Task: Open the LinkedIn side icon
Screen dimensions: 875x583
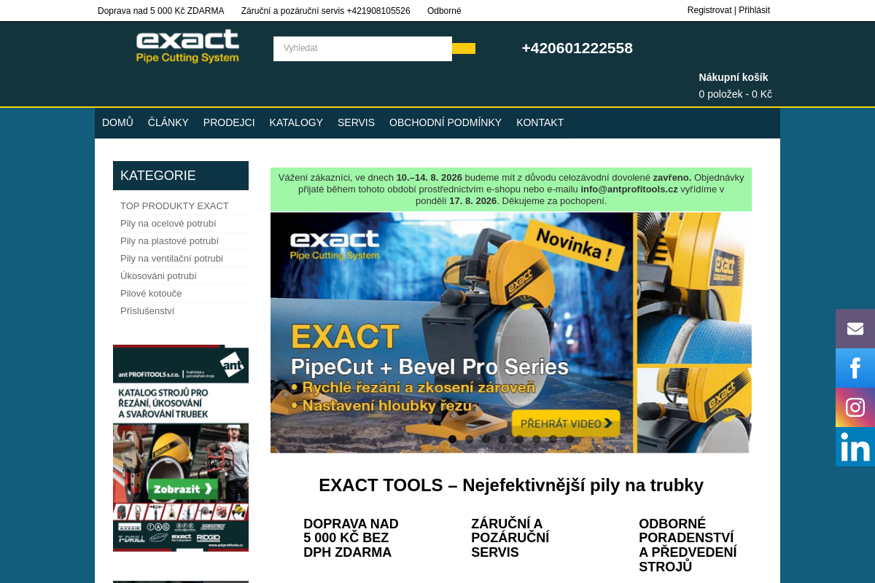Action: [855, 447]
